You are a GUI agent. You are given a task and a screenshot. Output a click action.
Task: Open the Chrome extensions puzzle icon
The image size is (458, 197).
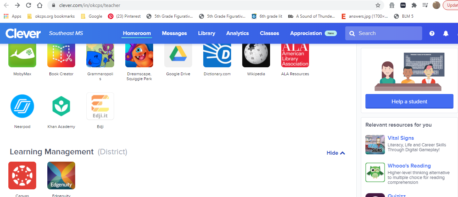click(414, 5)
